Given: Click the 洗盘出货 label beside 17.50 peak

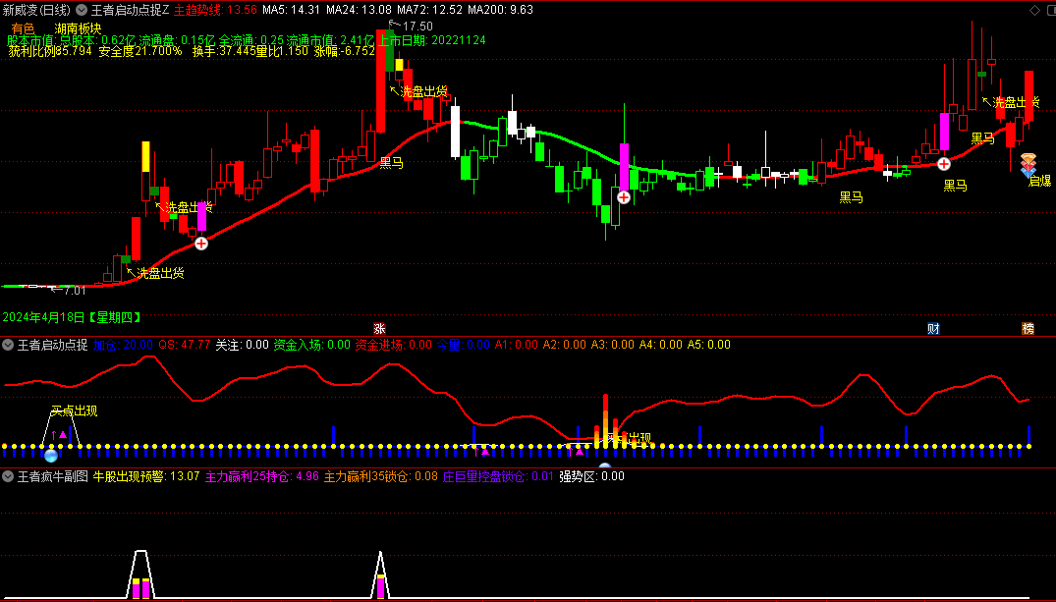Looking at the screenshot, I should click(423, 91).
